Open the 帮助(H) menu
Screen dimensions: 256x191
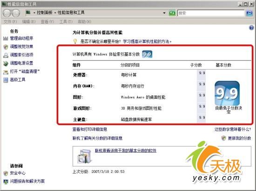coord(84,22)
